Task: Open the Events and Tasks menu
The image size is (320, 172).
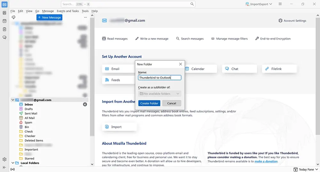Action: click(68, 11)
